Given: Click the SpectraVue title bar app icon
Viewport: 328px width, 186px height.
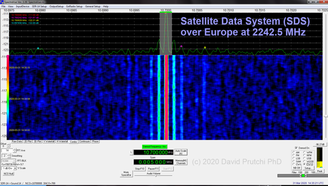Looking at the screenshot, I should click(x=2, y=2).
